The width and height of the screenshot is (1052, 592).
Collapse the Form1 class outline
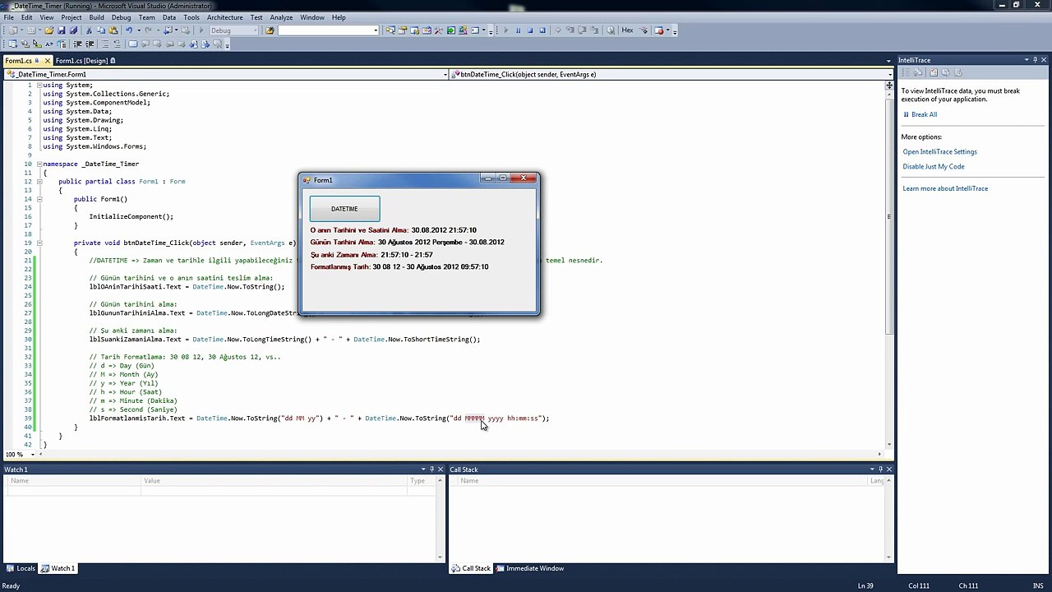39,181
